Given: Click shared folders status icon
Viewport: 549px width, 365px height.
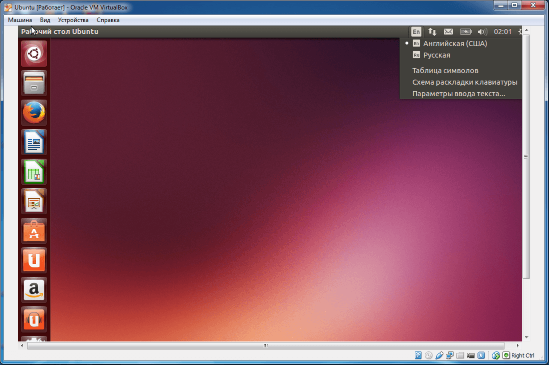Looking at the screenshot, I should coord(460,355).
